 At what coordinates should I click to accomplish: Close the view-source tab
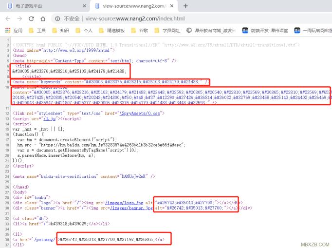tap(172, 6)
